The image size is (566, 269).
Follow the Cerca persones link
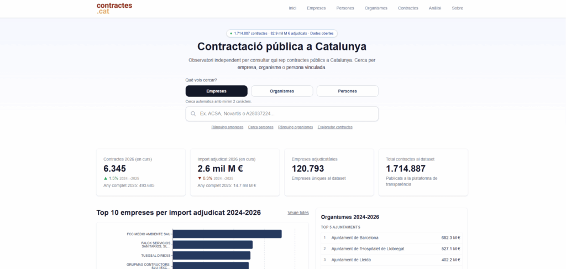point(261,127)
